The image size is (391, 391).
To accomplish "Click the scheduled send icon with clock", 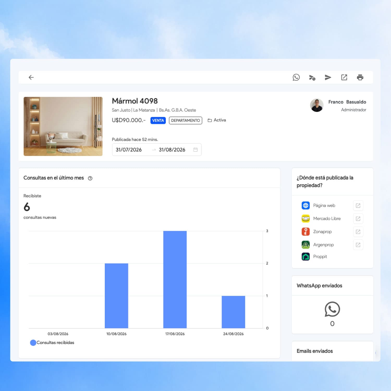I will click(312, 77).
